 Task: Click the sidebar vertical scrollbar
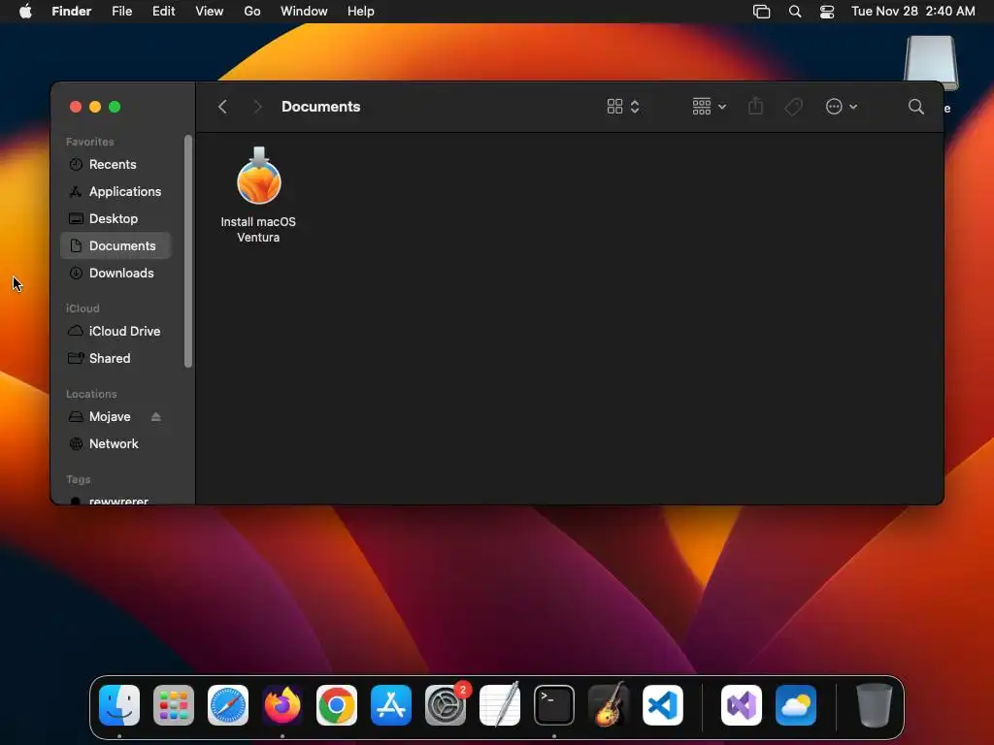[188, 251]
